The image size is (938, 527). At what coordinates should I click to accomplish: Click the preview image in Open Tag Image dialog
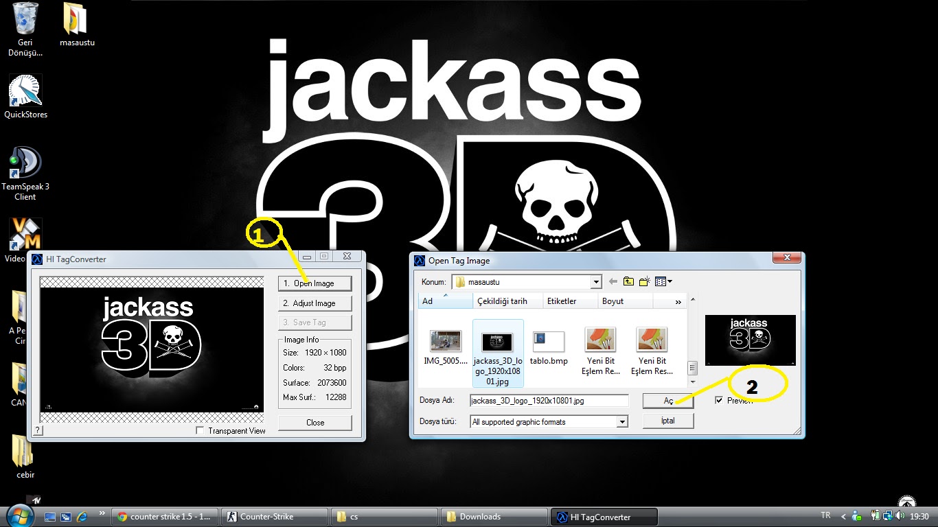click(x=750, y=340)
